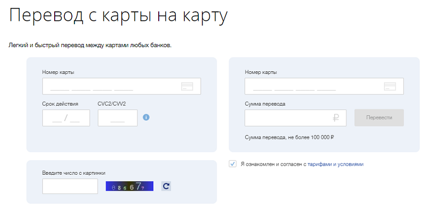
Task: Click the CVC2/CVV2 input field
Action: (117, 118)
